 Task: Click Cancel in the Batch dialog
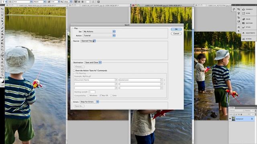click(x=176, y=34)
